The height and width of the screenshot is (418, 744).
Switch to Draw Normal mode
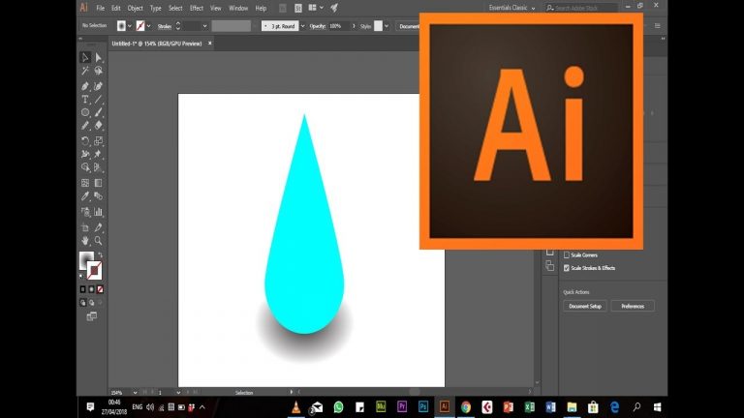pyautogui.click(x=83, y=302)
